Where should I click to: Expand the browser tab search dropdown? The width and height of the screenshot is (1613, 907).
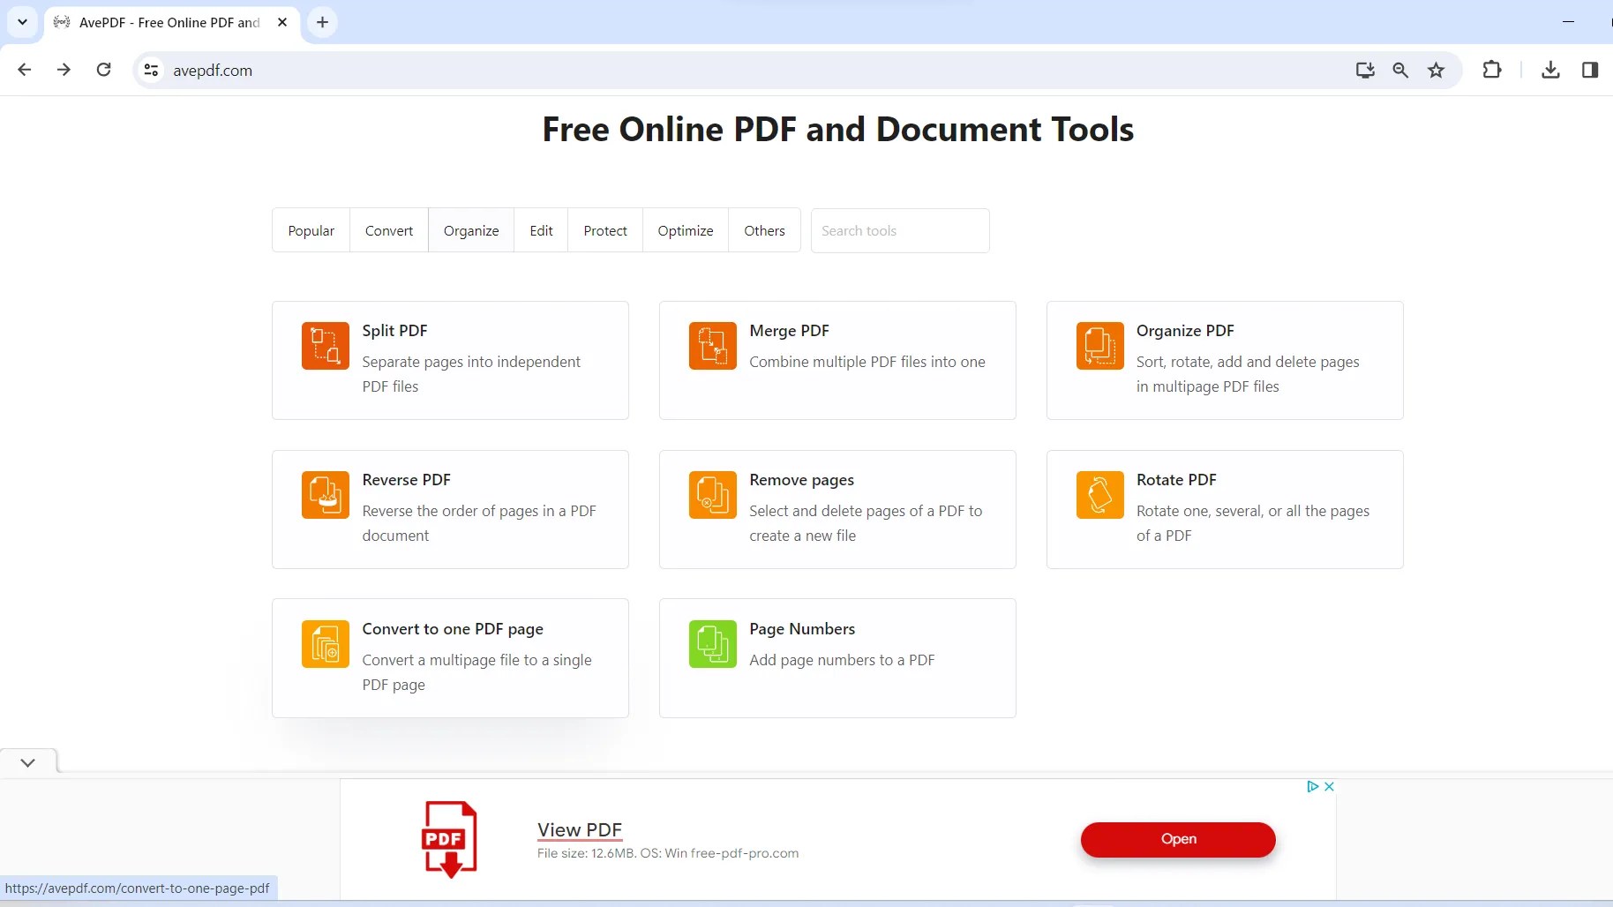coord(22,22)
